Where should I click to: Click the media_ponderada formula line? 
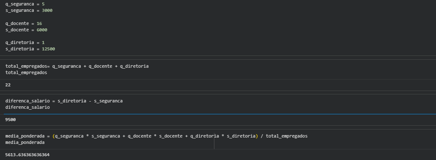pos(156,136)
